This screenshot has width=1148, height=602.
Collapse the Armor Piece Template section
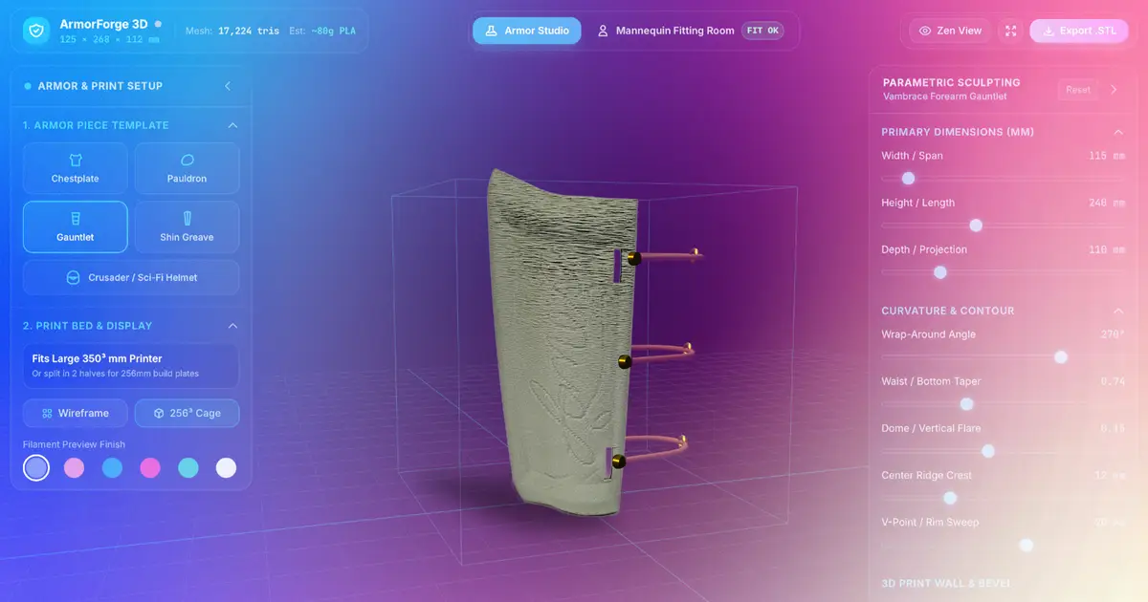coord(232,125)
